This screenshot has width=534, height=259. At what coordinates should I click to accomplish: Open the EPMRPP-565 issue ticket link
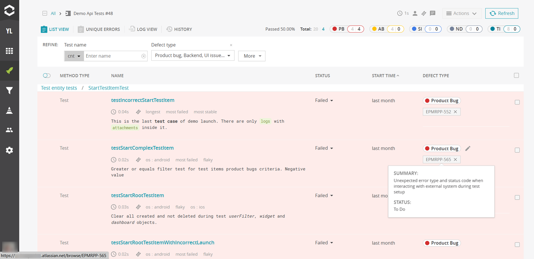click(438, 160)
